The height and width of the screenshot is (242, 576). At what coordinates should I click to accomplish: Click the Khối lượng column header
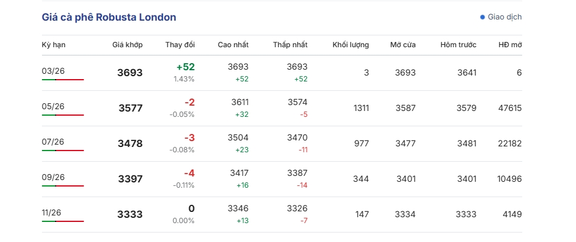click(351, 45)
